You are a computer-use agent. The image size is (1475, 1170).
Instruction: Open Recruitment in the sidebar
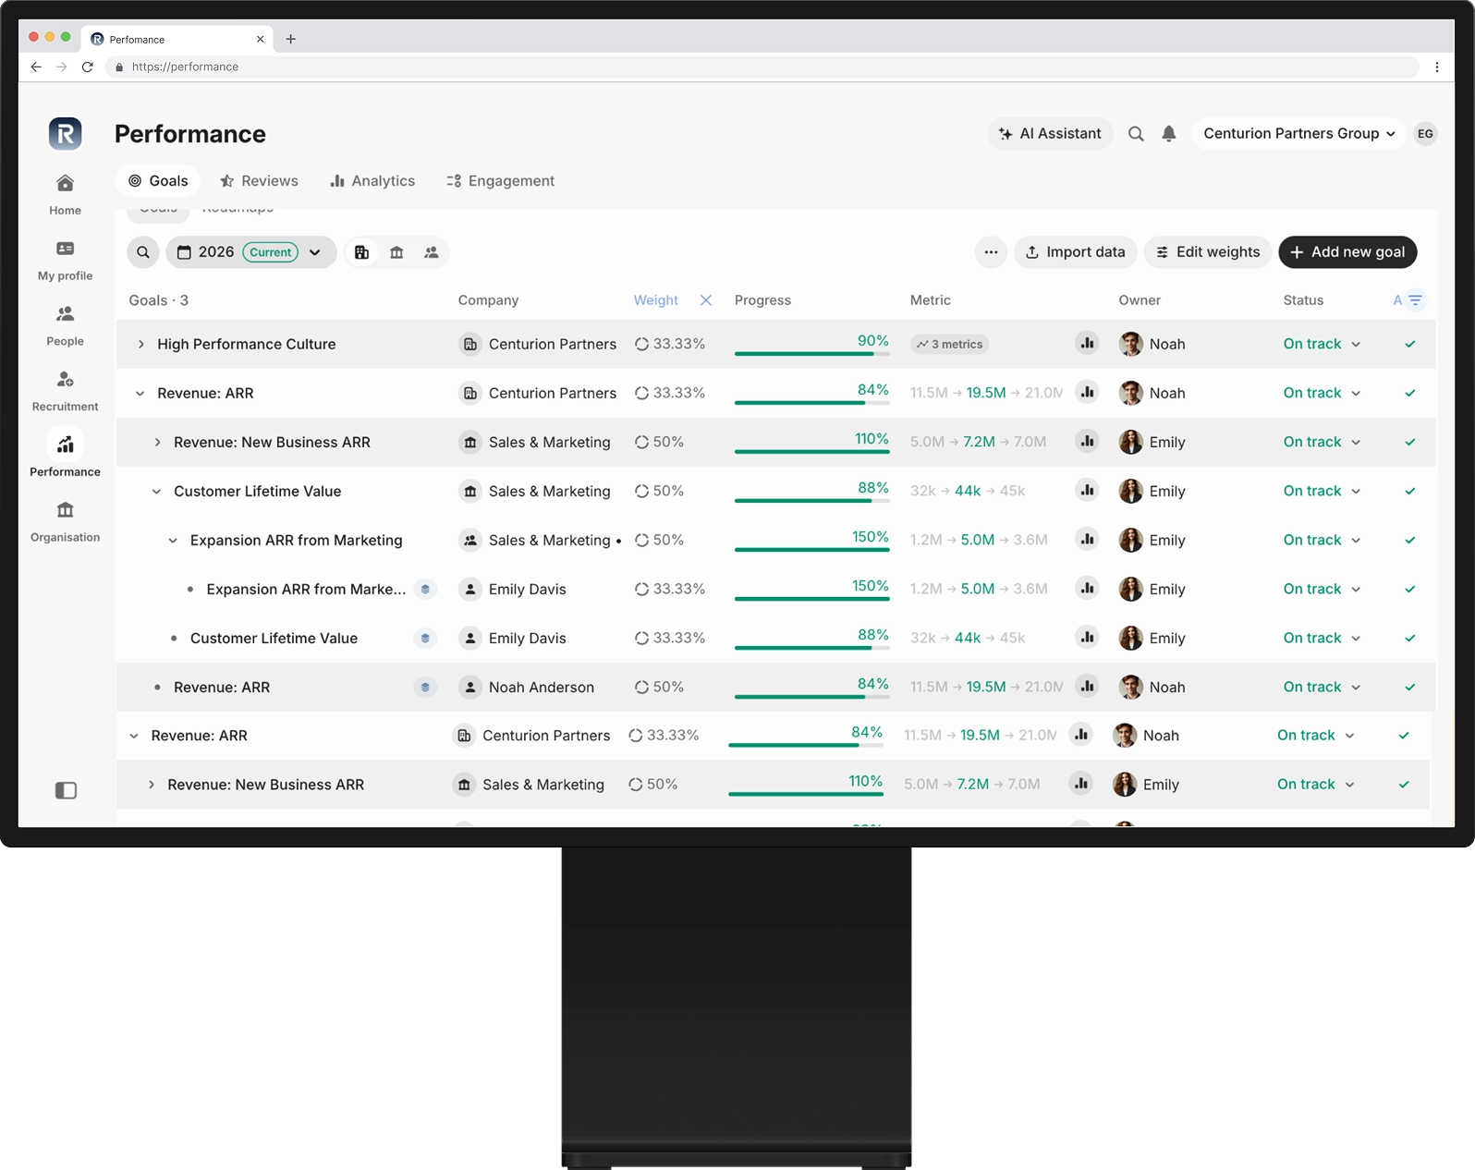(65, 391)
